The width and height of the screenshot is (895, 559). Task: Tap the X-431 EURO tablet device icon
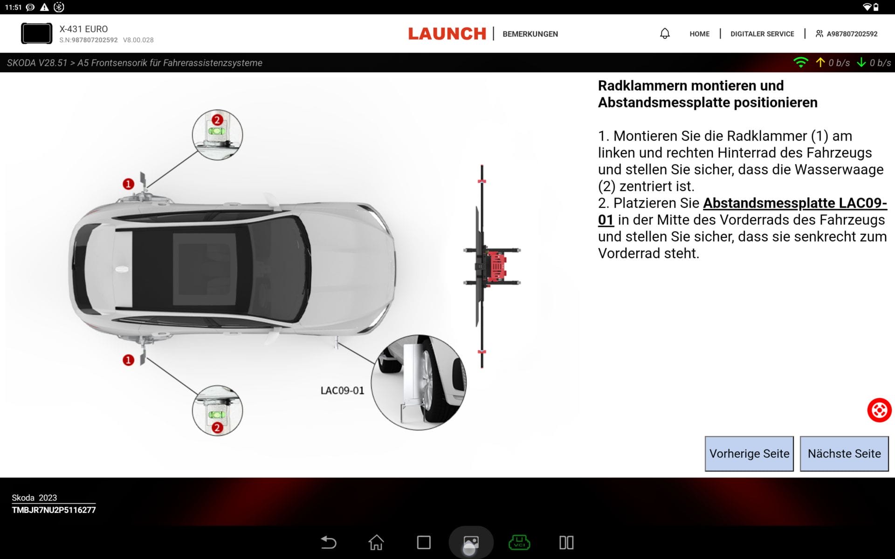(x=37, y=34)
